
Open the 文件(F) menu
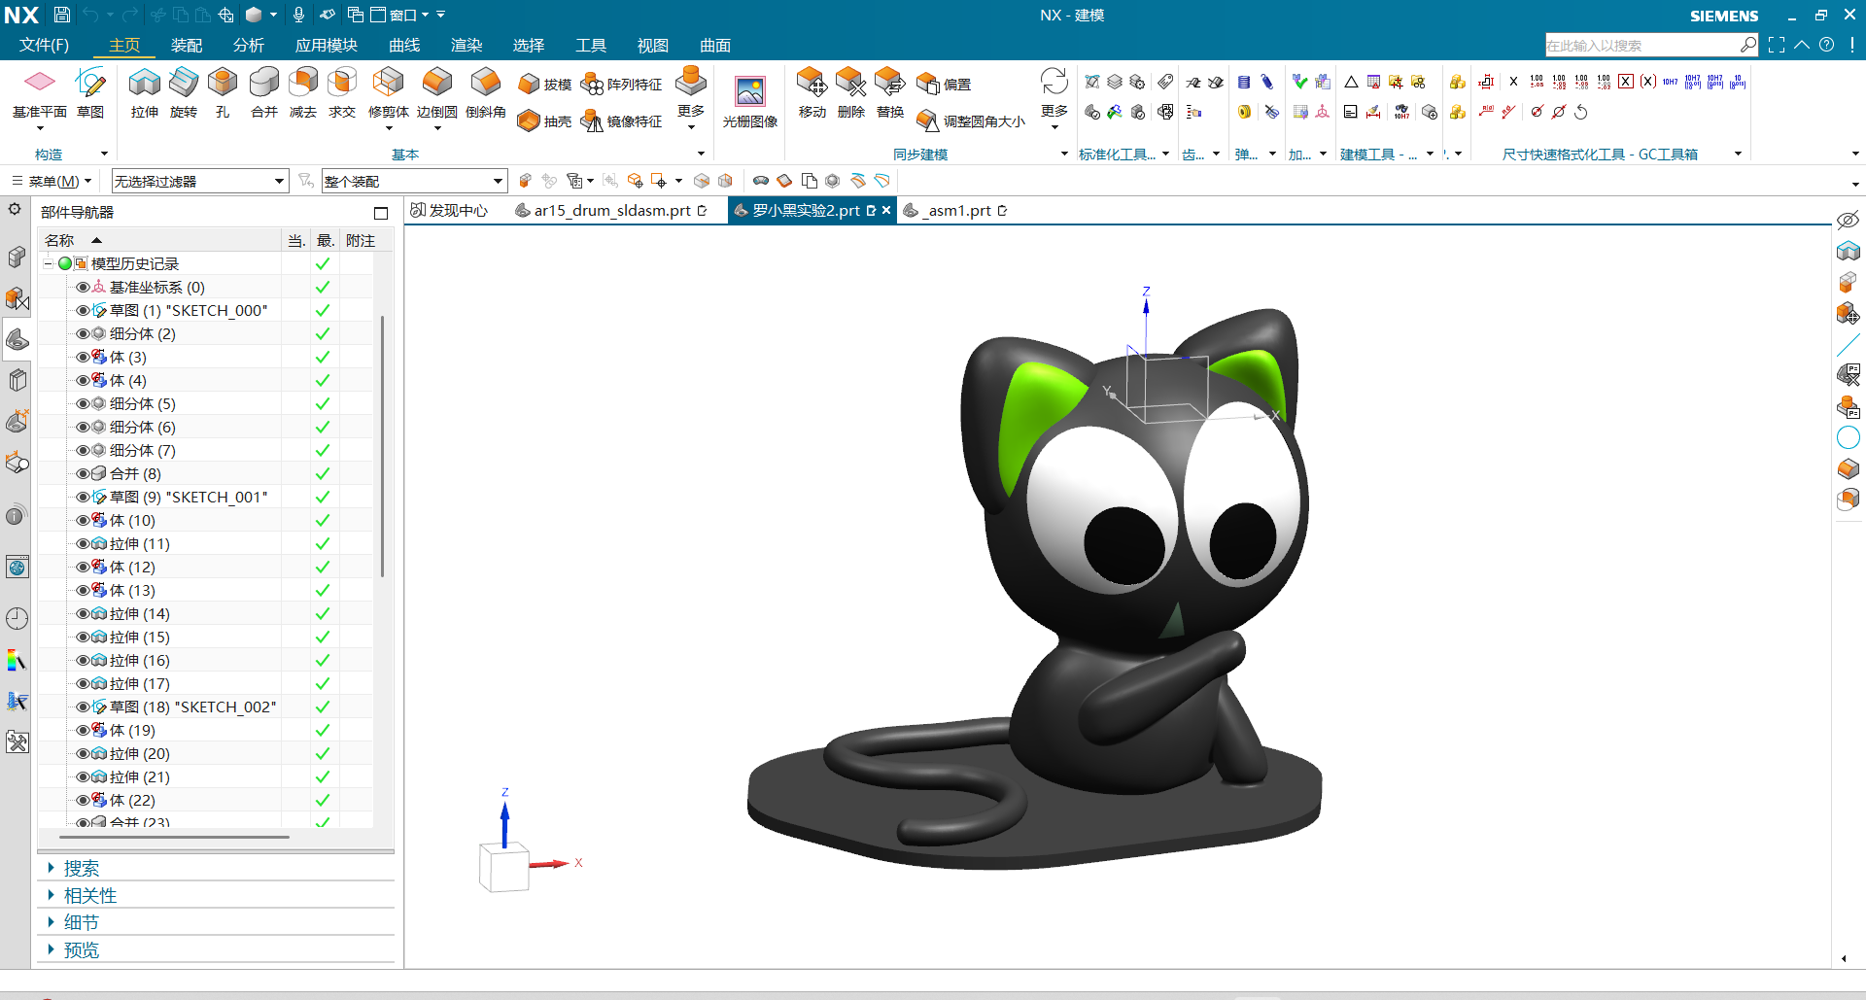(45, 45)
